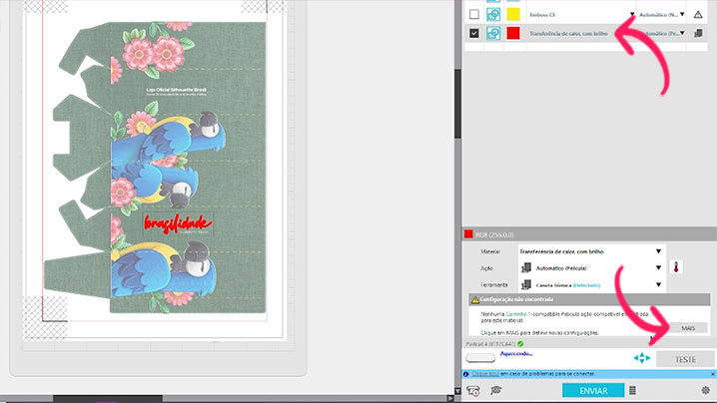Open the Emboss CS material dropdown
Image resolution: width=717 pixels, height=403 pixels.
pos(632,15)
